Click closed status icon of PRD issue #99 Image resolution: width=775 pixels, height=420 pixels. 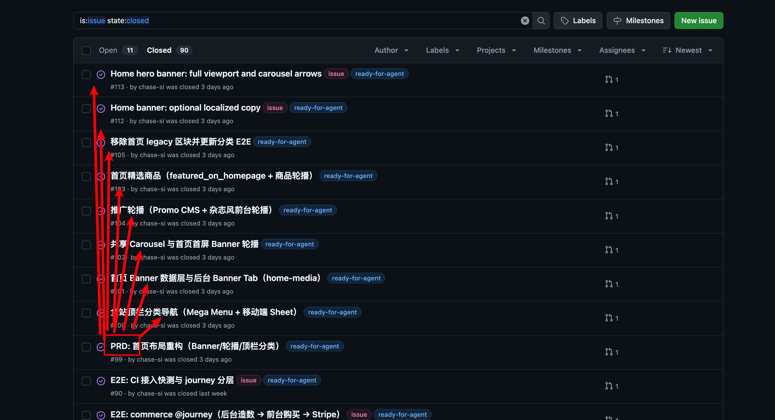[x=101, y=347]
